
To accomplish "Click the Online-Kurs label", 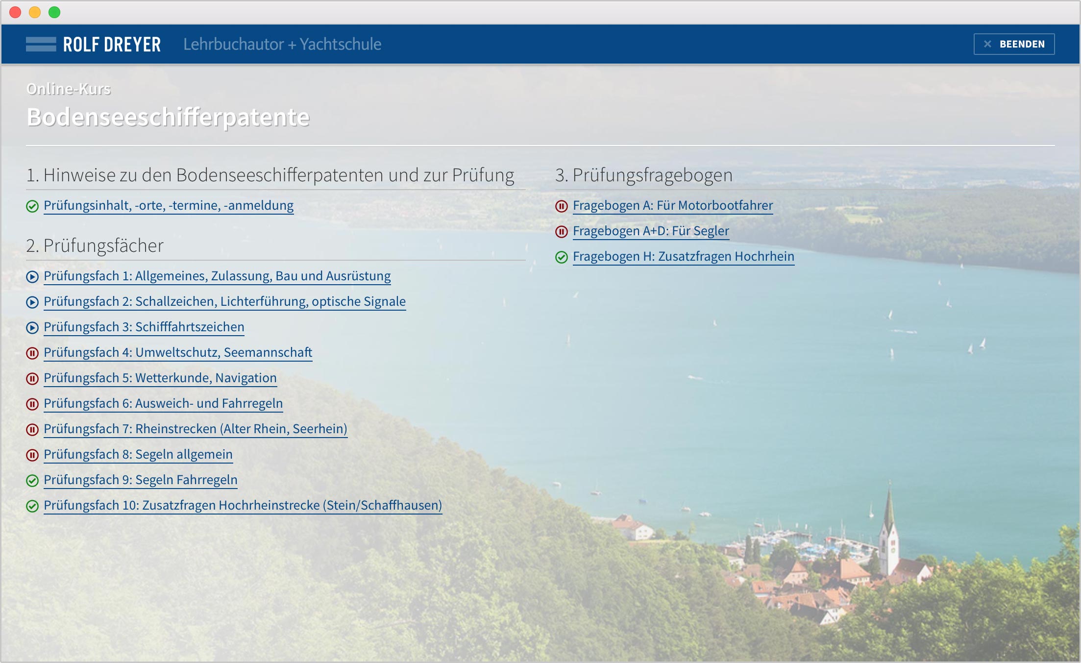I will point(69,89).
